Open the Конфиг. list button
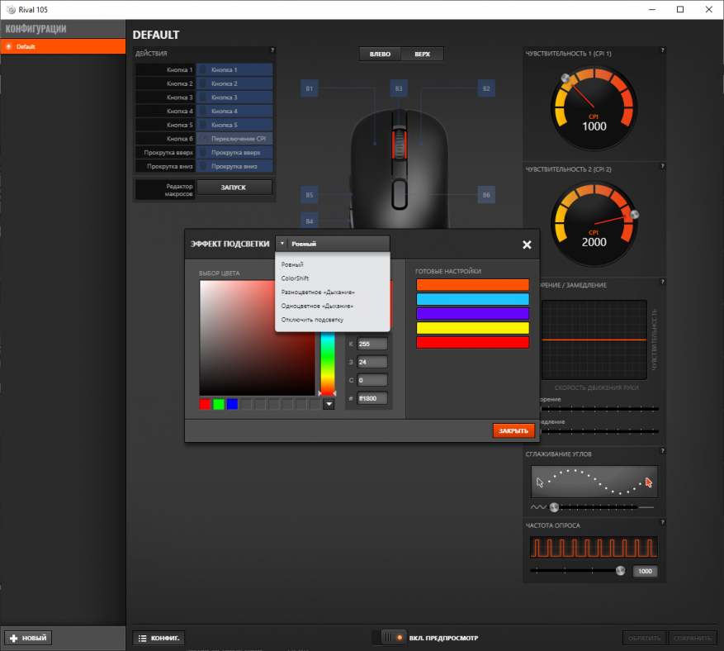 159,638
